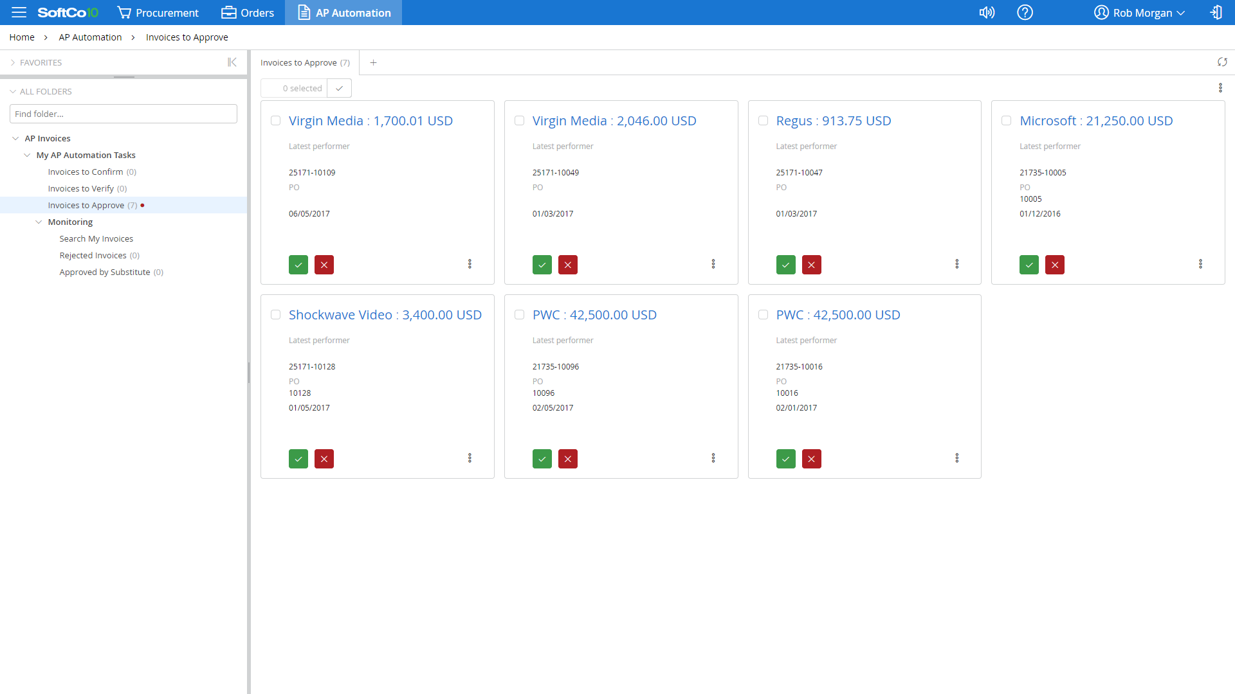The width and height of the screenshot is (1235, 694).
Task: Click the sound notifications speaker icon
Action: 987,12
